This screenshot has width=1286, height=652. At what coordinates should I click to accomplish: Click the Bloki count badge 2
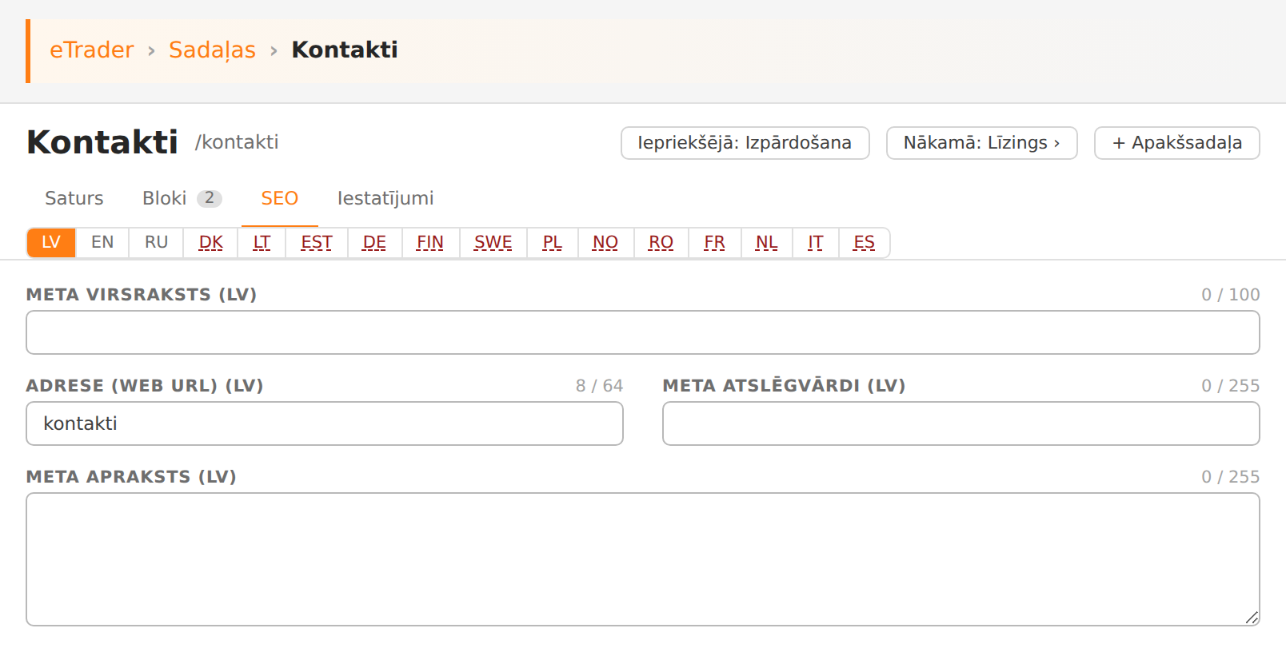click(x=210, y=198)
